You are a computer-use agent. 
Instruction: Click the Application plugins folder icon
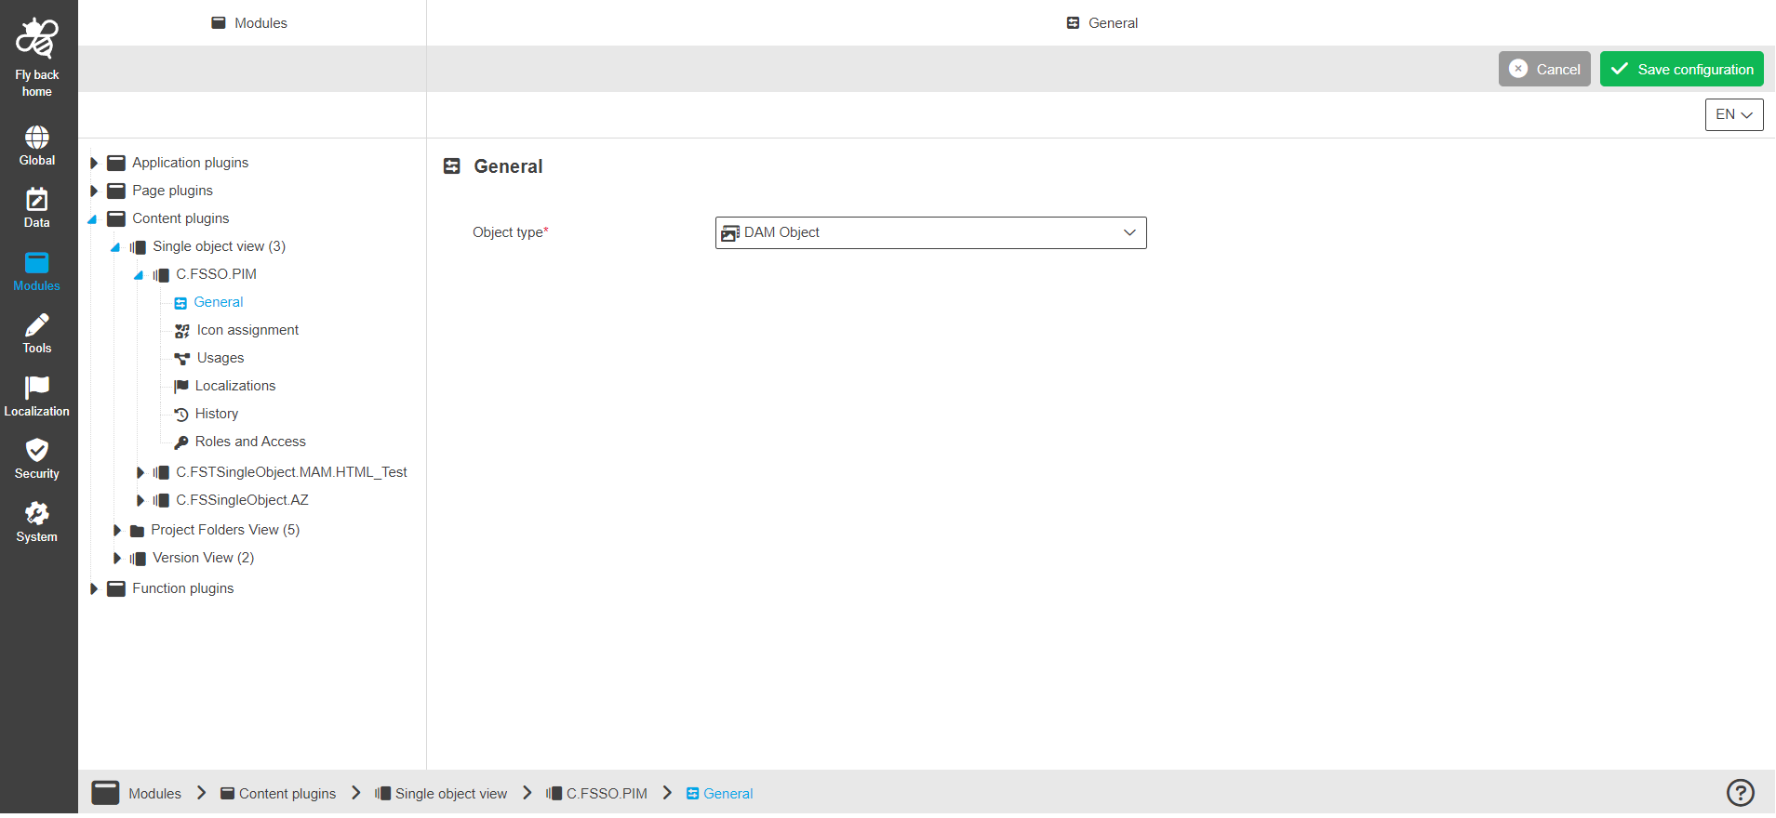click(x=116, y=163)
